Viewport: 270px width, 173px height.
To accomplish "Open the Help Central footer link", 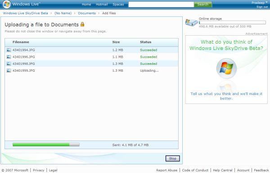I will coord(222,170).
